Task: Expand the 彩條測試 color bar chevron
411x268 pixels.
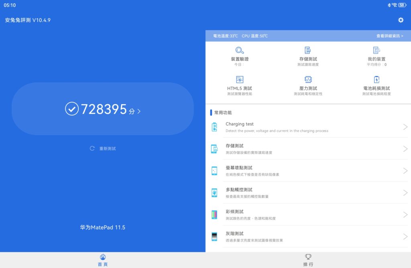Action: (405, 215)
